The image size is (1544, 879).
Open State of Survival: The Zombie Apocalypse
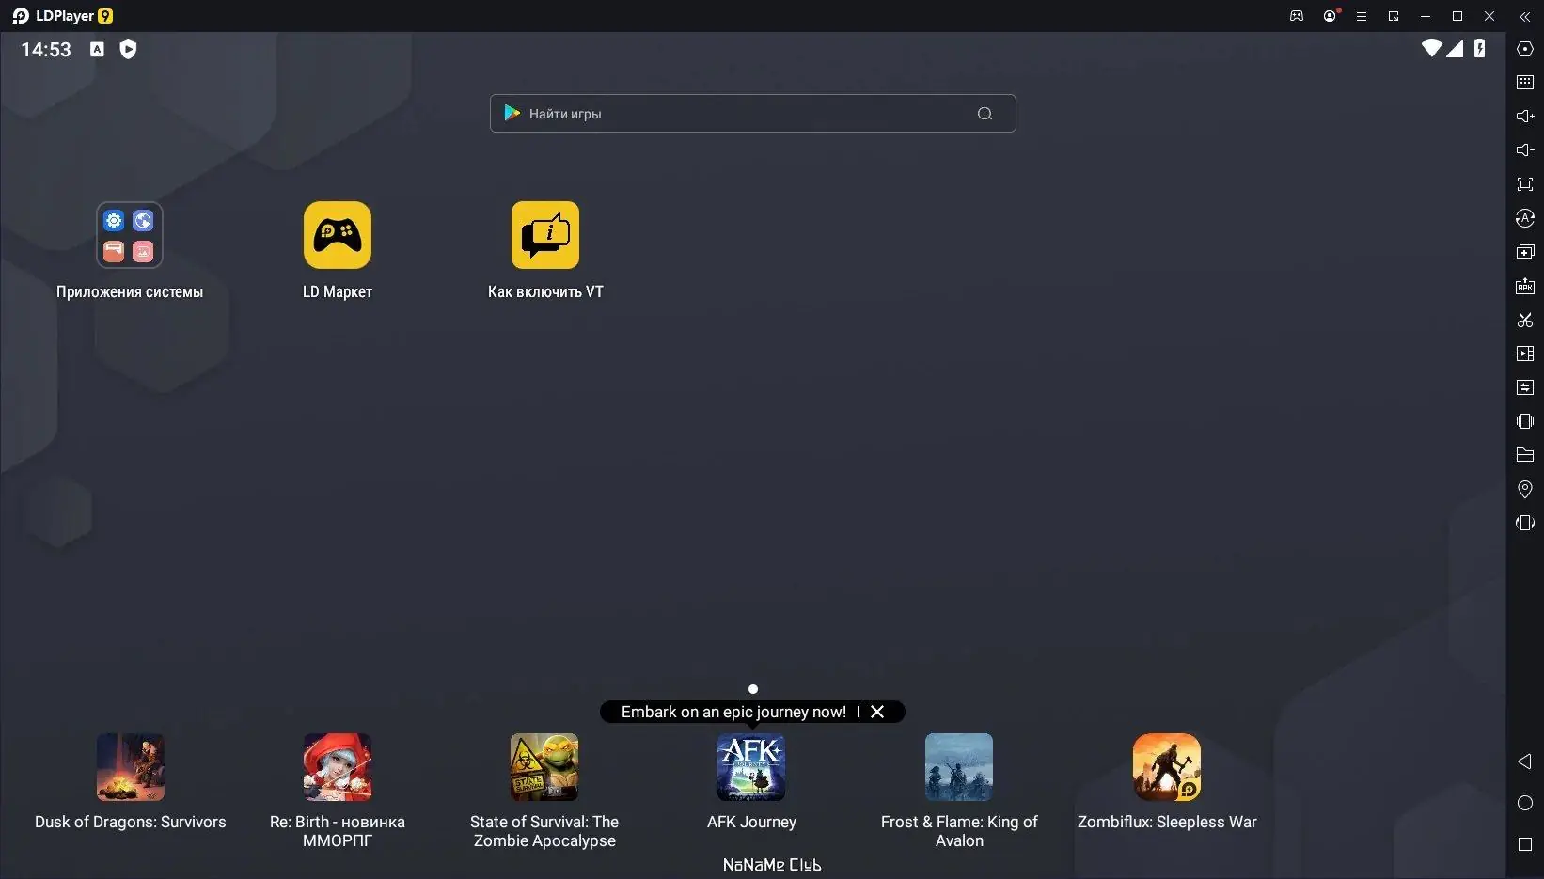pyautogui.click(x=544, y=767)
